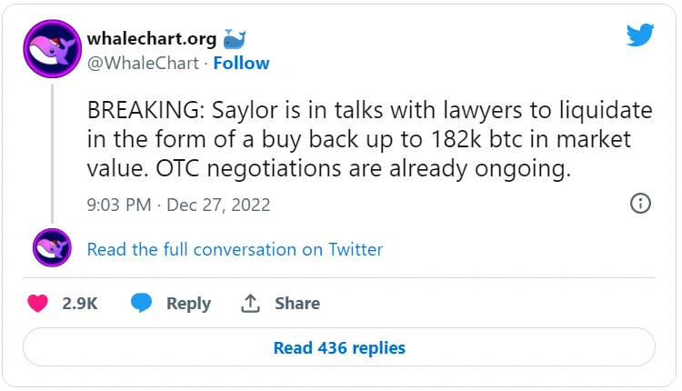
Task: Click the share upload arrow icon
Action: point(250,304)
